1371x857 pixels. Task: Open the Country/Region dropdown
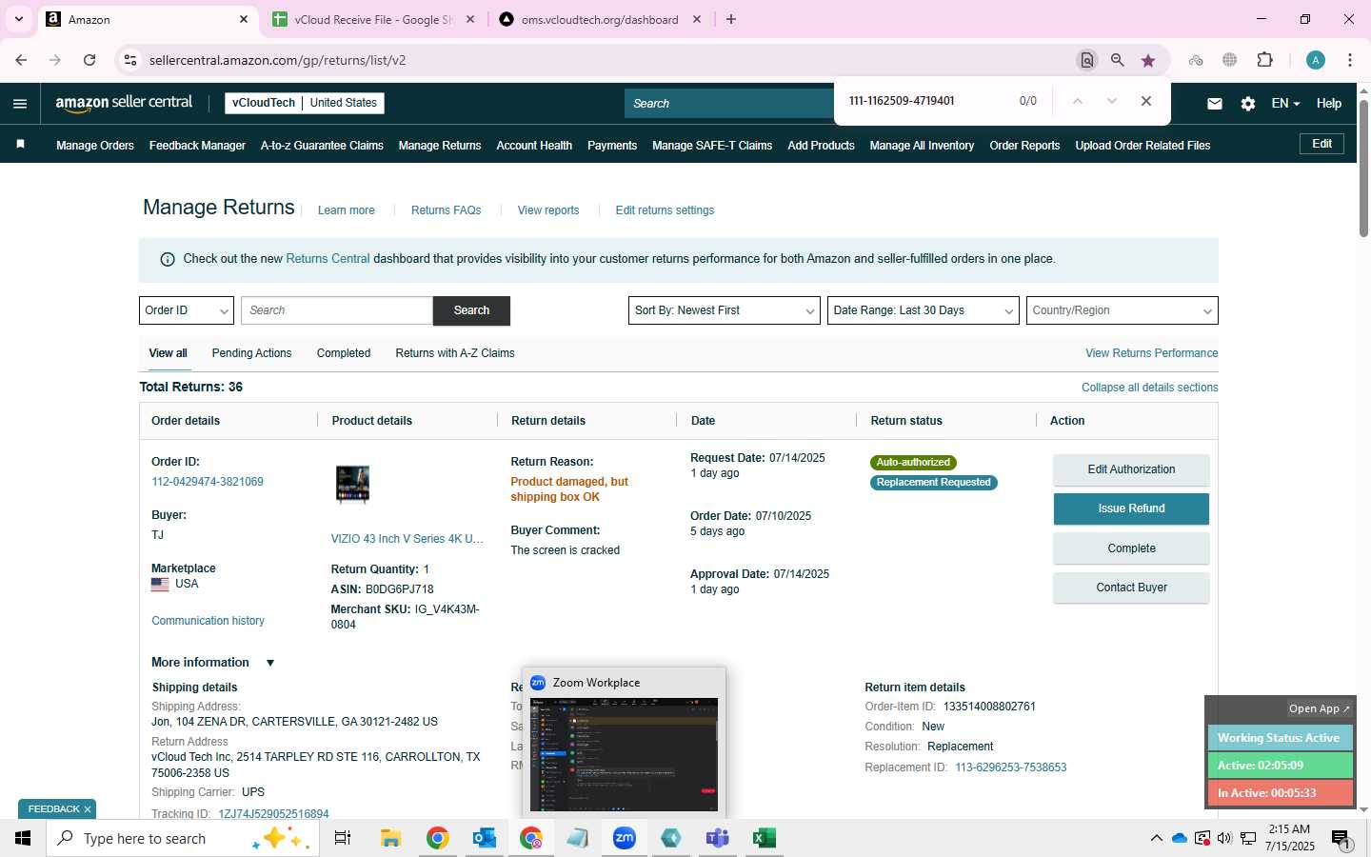1123,310
